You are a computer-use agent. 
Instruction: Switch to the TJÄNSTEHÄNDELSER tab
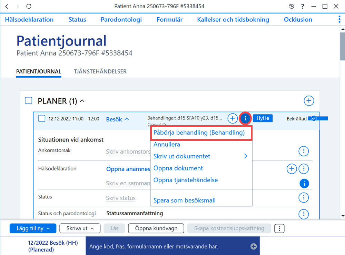[100, 71]
